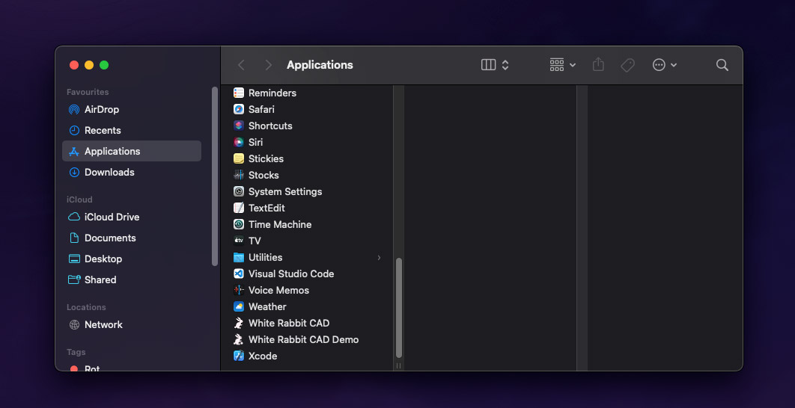Image resolution: width=795 pixels, height=408 pixels.
Task: Select the Voice Memos name text
Action: (278, 290)
